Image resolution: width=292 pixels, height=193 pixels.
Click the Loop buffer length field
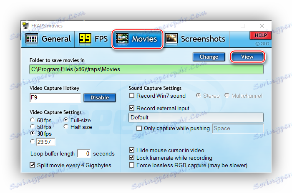[84, 153]
